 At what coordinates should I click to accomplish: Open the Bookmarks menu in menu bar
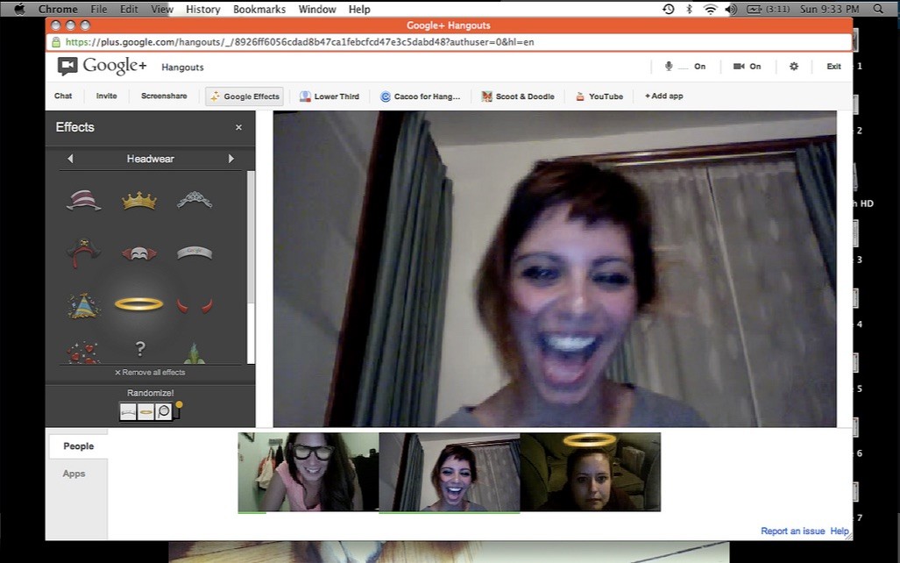coord(259,10)
